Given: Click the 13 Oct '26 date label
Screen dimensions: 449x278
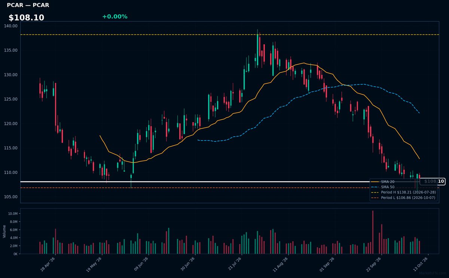Looking at the screenshot, I should point(421,264).
